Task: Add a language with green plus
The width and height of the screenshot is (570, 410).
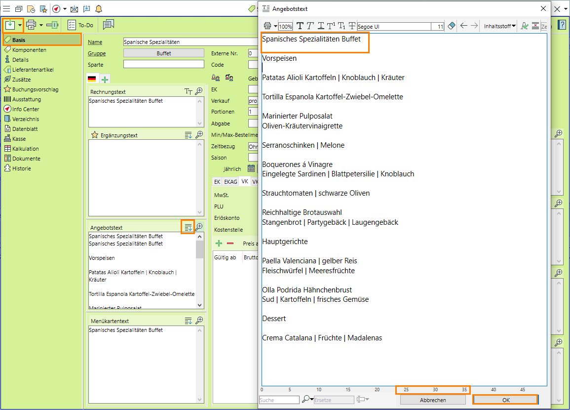Action: (x=105, y=79)
